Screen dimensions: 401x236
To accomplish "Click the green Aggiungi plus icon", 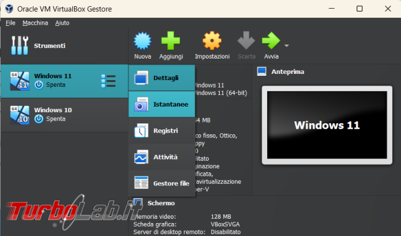I will [x=170, y=41].
